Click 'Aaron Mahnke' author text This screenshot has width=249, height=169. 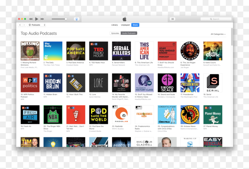tap(95, 97)
